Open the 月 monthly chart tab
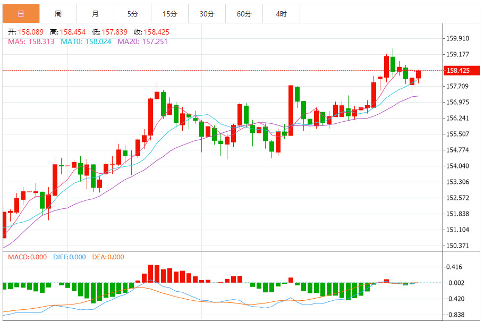 (95, 14)
